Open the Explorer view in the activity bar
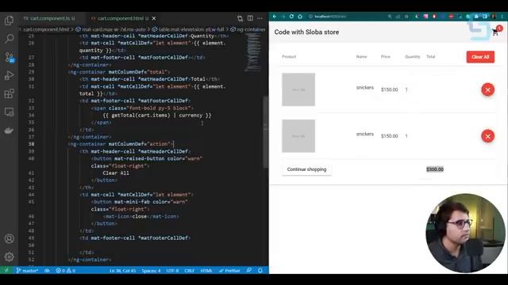The image size is (508, 285). pos(9,21)
